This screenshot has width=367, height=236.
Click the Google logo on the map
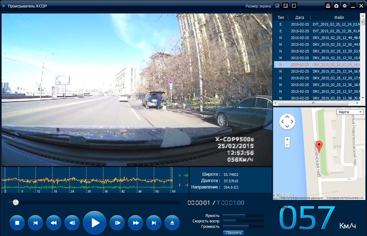pos(285,195)
